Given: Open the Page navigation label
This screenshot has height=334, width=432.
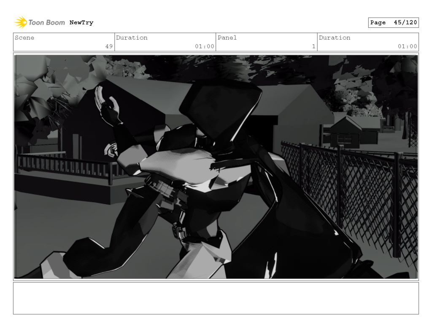Looking at the screenshot, I should [x=379, y=23].
